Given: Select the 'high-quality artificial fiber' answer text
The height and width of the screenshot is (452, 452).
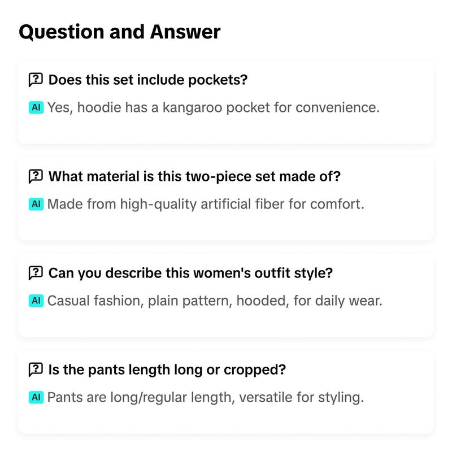Looking at the screenshot, I should coord(206,204).
